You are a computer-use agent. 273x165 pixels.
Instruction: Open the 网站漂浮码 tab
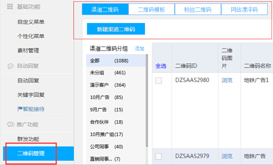click(x=244, y=9)
